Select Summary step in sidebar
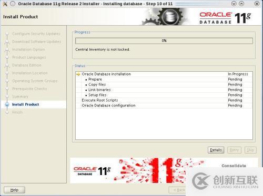 pos(20,96)
